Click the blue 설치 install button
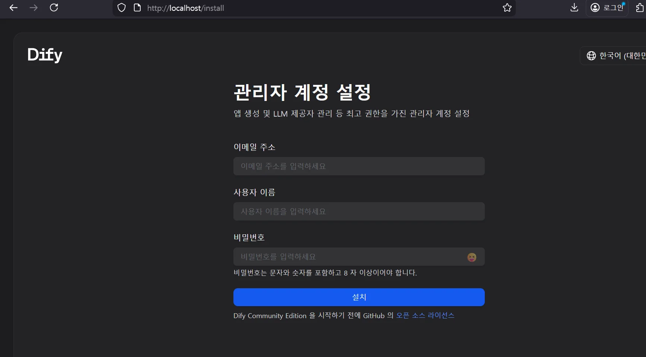Screen dimensions: 646x357 coord(359,297)
